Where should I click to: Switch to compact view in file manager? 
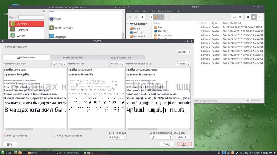coord(260,17)
